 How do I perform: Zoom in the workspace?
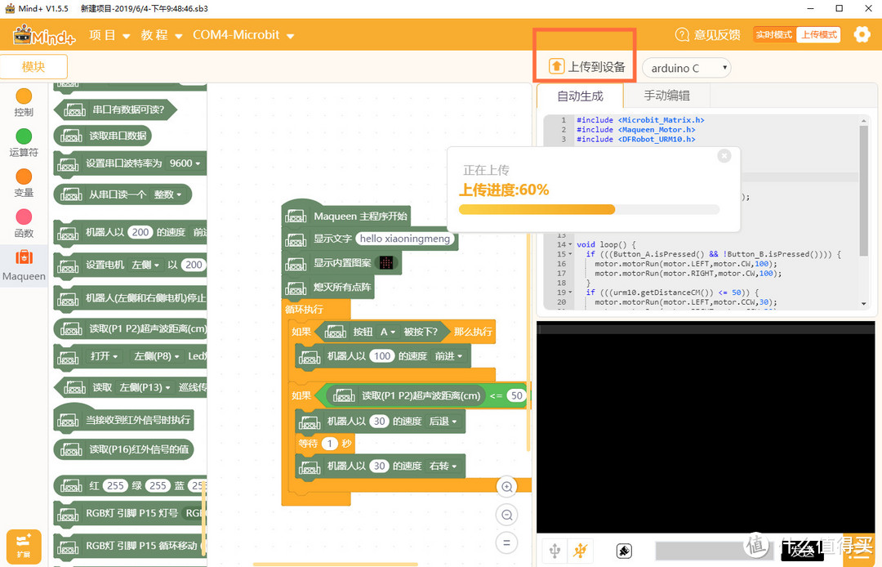pos(507,487)
